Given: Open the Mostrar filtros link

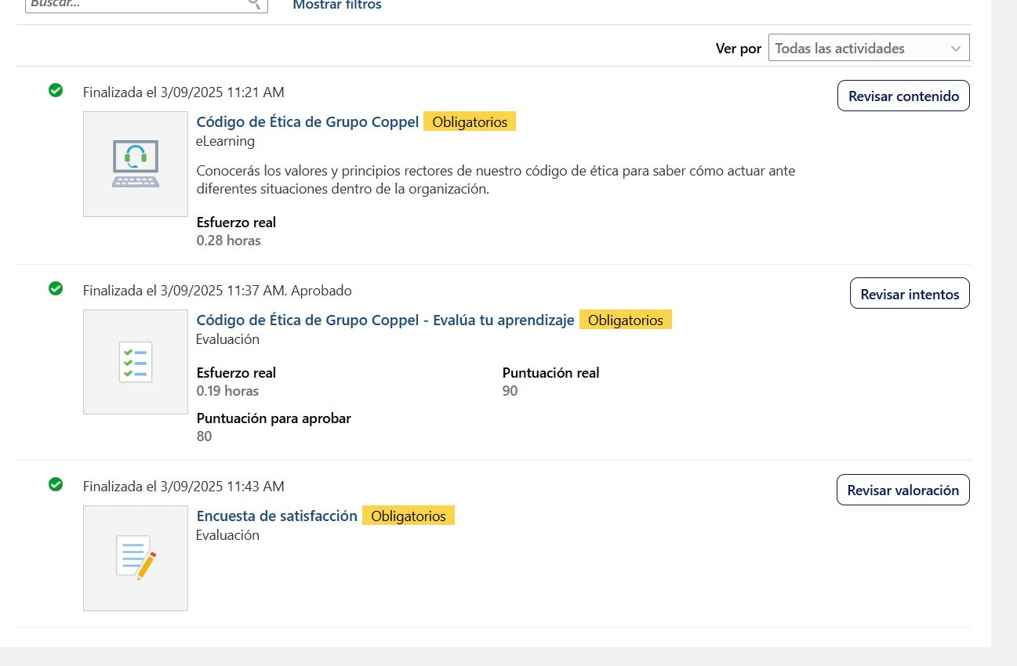Looking at the screenshot, I should click(337, 5).
